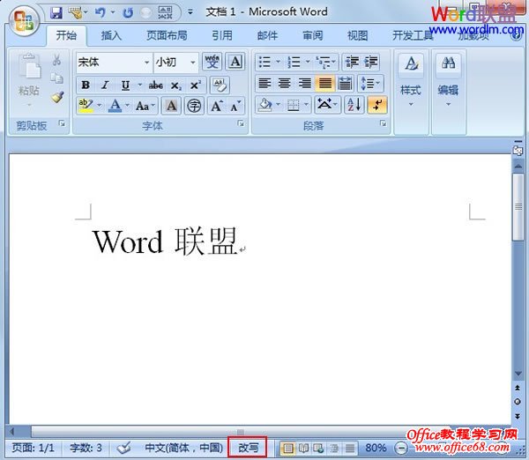
Task: Click the Grow Font icon
Action: 216,106
